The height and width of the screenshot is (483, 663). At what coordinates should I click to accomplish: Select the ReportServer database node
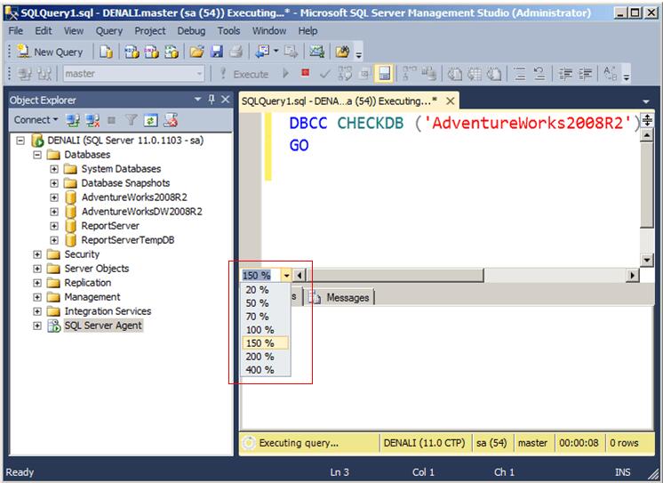(110, 226)
